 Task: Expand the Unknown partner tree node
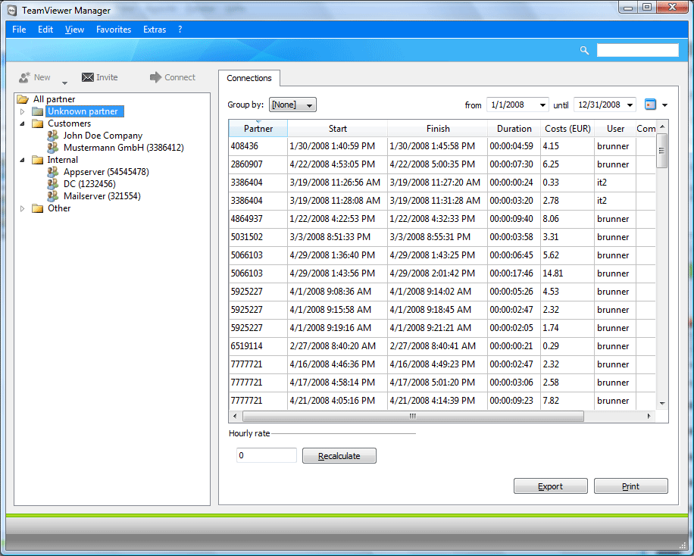(x=22, y=111)
